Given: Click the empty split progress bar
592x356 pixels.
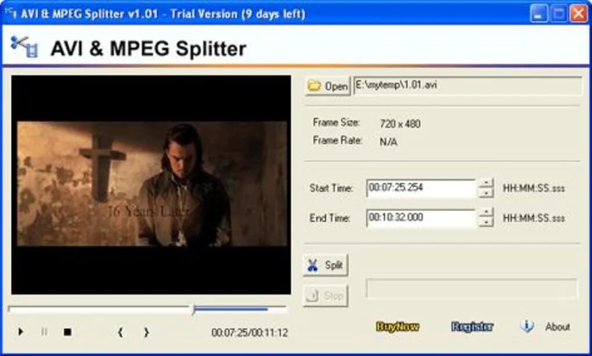Looking at the screenshot, I should pyautogui.click(x=472, y=289).
